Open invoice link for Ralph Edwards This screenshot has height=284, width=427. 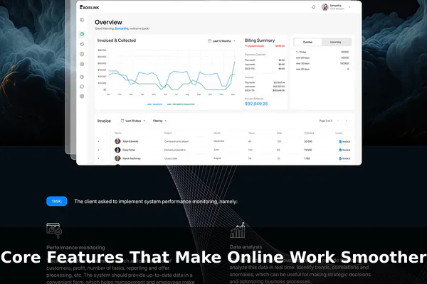point(344,141)
